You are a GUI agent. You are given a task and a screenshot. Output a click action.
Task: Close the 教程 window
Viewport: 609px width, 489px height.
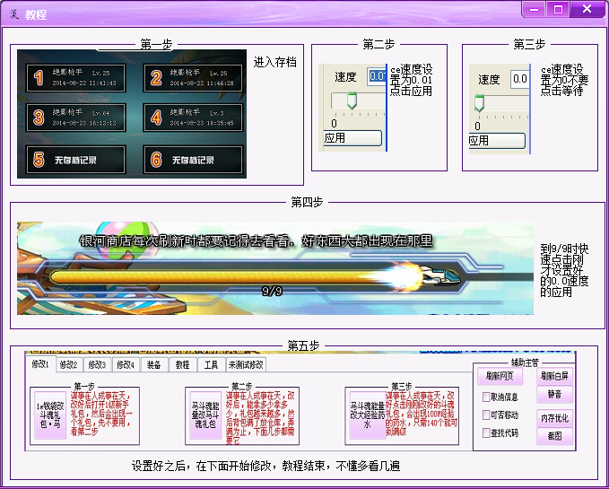pos(587,9)
